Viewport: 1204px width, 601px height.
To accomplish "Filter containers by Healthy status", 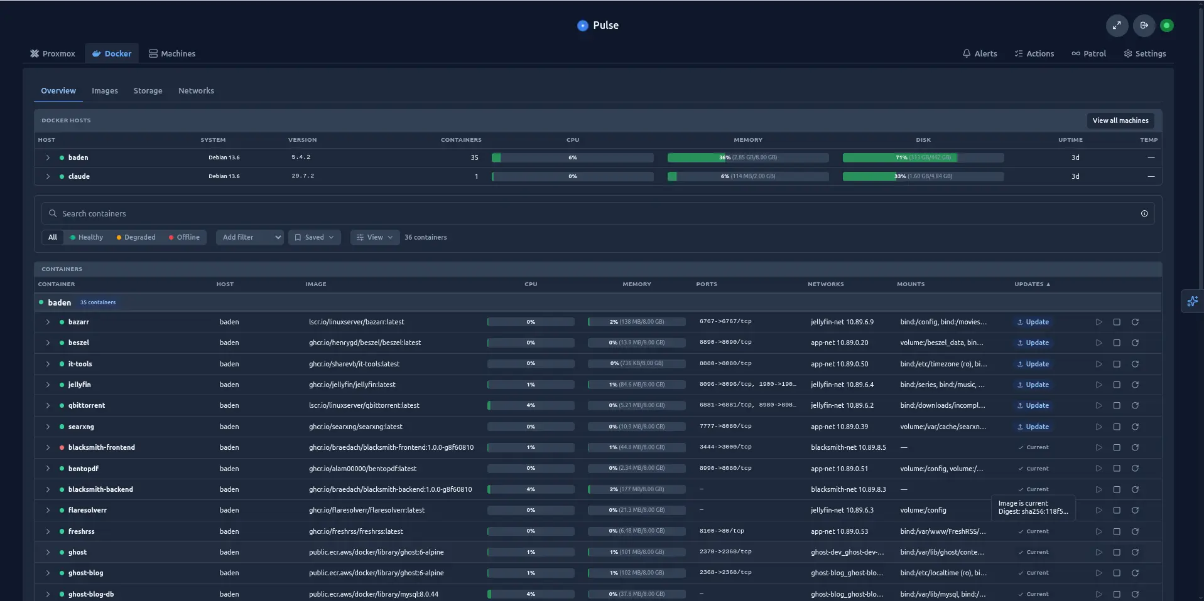I will coord(87,237).
